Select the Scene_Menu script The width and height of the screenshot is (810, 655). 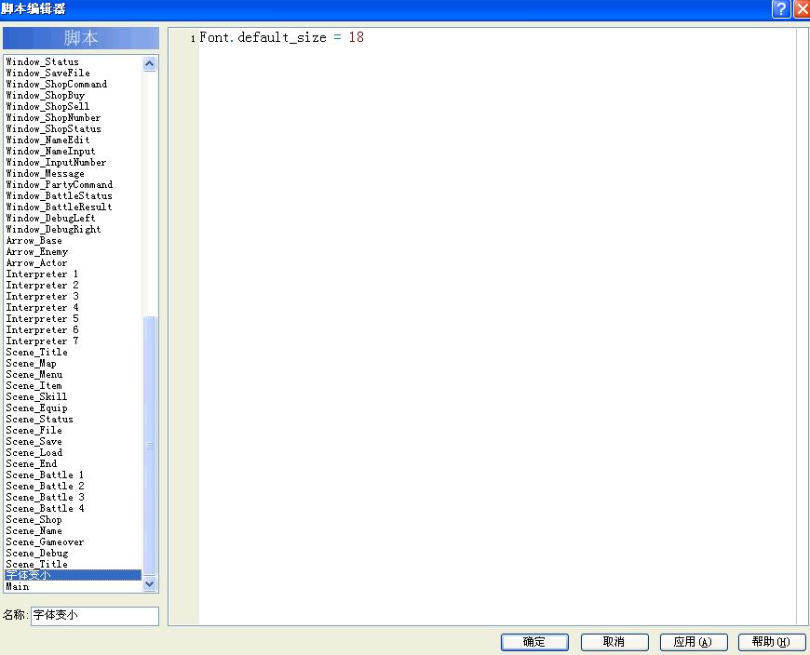(x=73, y=375)
